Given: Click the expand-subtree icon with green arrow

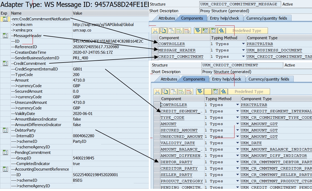Looking at the screenshot, I should [206, 30].
